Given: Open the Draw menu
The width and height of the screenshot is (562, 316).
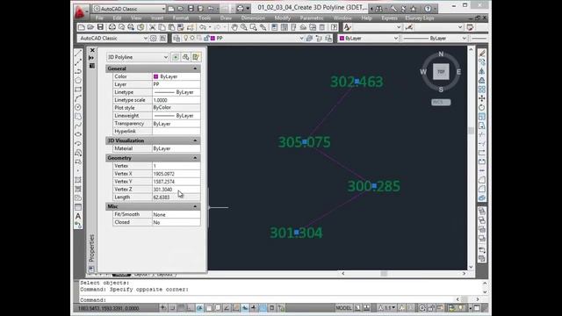Looking at the screenshot, I should 226,18.
